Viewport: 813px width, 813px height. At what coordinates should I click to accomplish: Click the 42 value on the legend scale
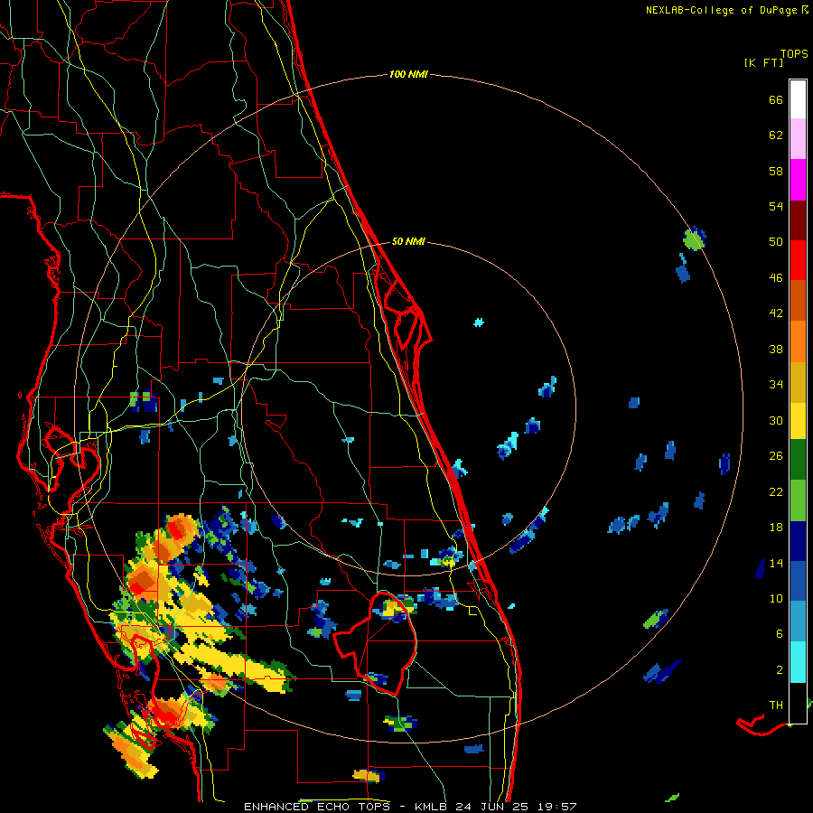pyautogui.click(x=776, y=313)
